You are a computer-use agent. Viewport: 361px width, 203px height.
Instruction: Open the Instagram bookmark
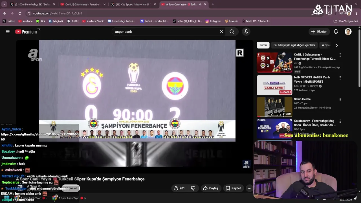point(213,21)
